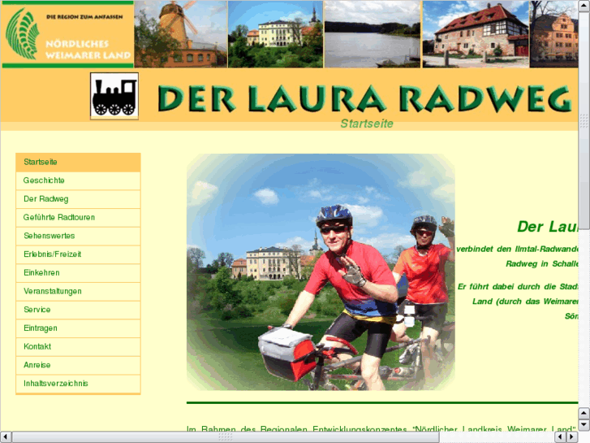Open the Anreise page
Viewport: 590px width, 443px height.
78,365
